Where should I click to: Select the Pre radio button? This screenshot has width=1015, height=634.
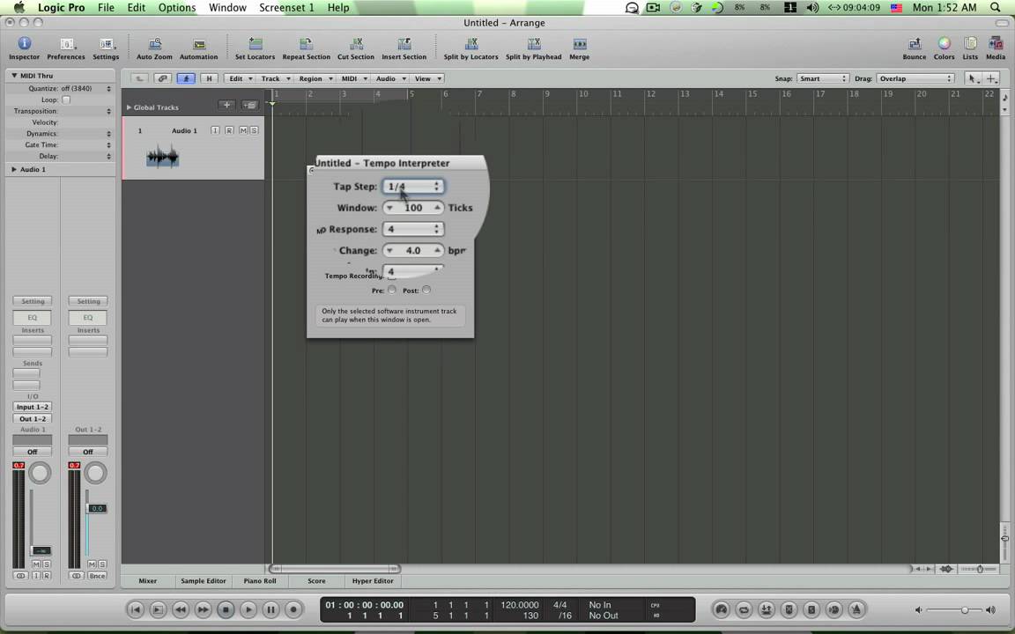tap(391, 290)
